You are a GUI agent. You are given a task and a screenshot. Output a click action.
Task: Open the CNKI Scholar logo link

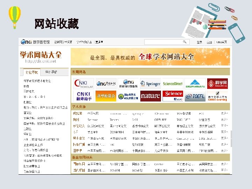[x=84, y=84]
